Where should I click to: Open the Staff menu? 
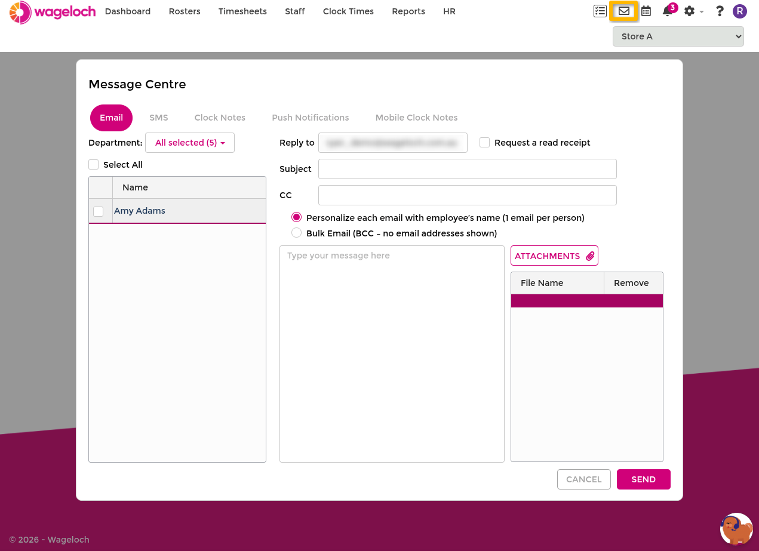click(x=295, y=11)
